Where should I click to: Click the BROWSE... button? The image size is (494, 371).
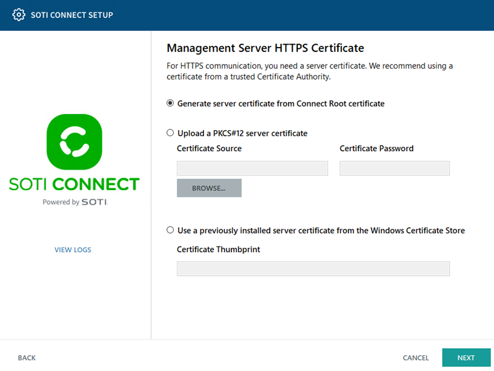(x=209, y=188)
